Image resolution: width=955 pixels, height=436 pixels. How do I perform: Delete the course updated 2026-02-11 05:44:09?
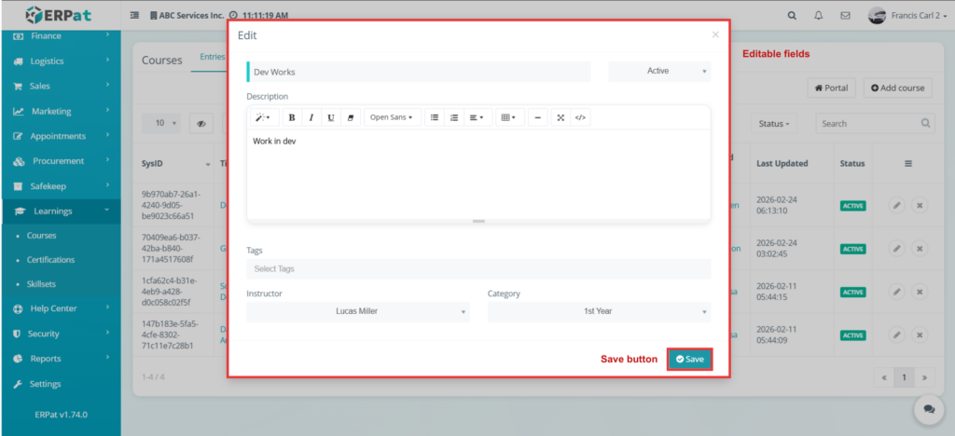click(920, 335)
